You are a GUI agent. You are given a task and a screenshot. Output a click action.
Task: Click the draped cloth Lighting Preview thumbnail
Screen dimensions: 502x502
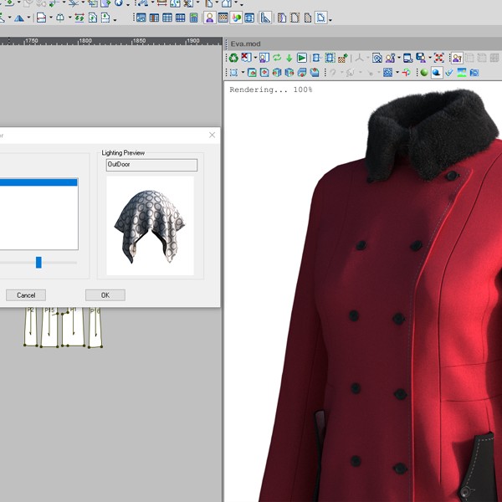pyautogui.click(x=150, y=226)
